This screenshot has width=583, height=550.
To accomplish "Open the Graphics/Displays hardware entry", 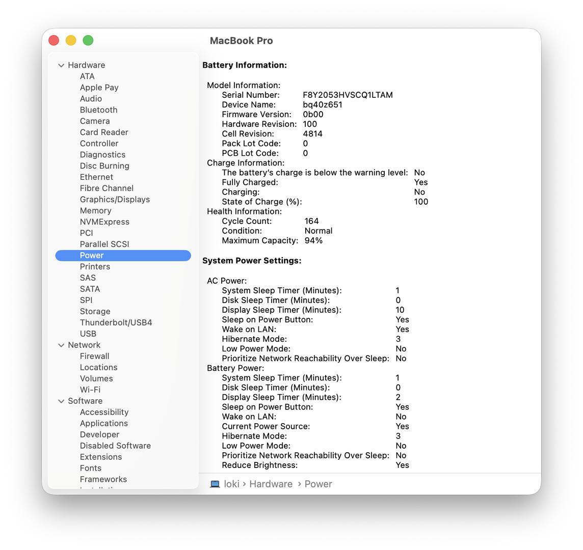I will pyautogui.click(x=115, y=200).
